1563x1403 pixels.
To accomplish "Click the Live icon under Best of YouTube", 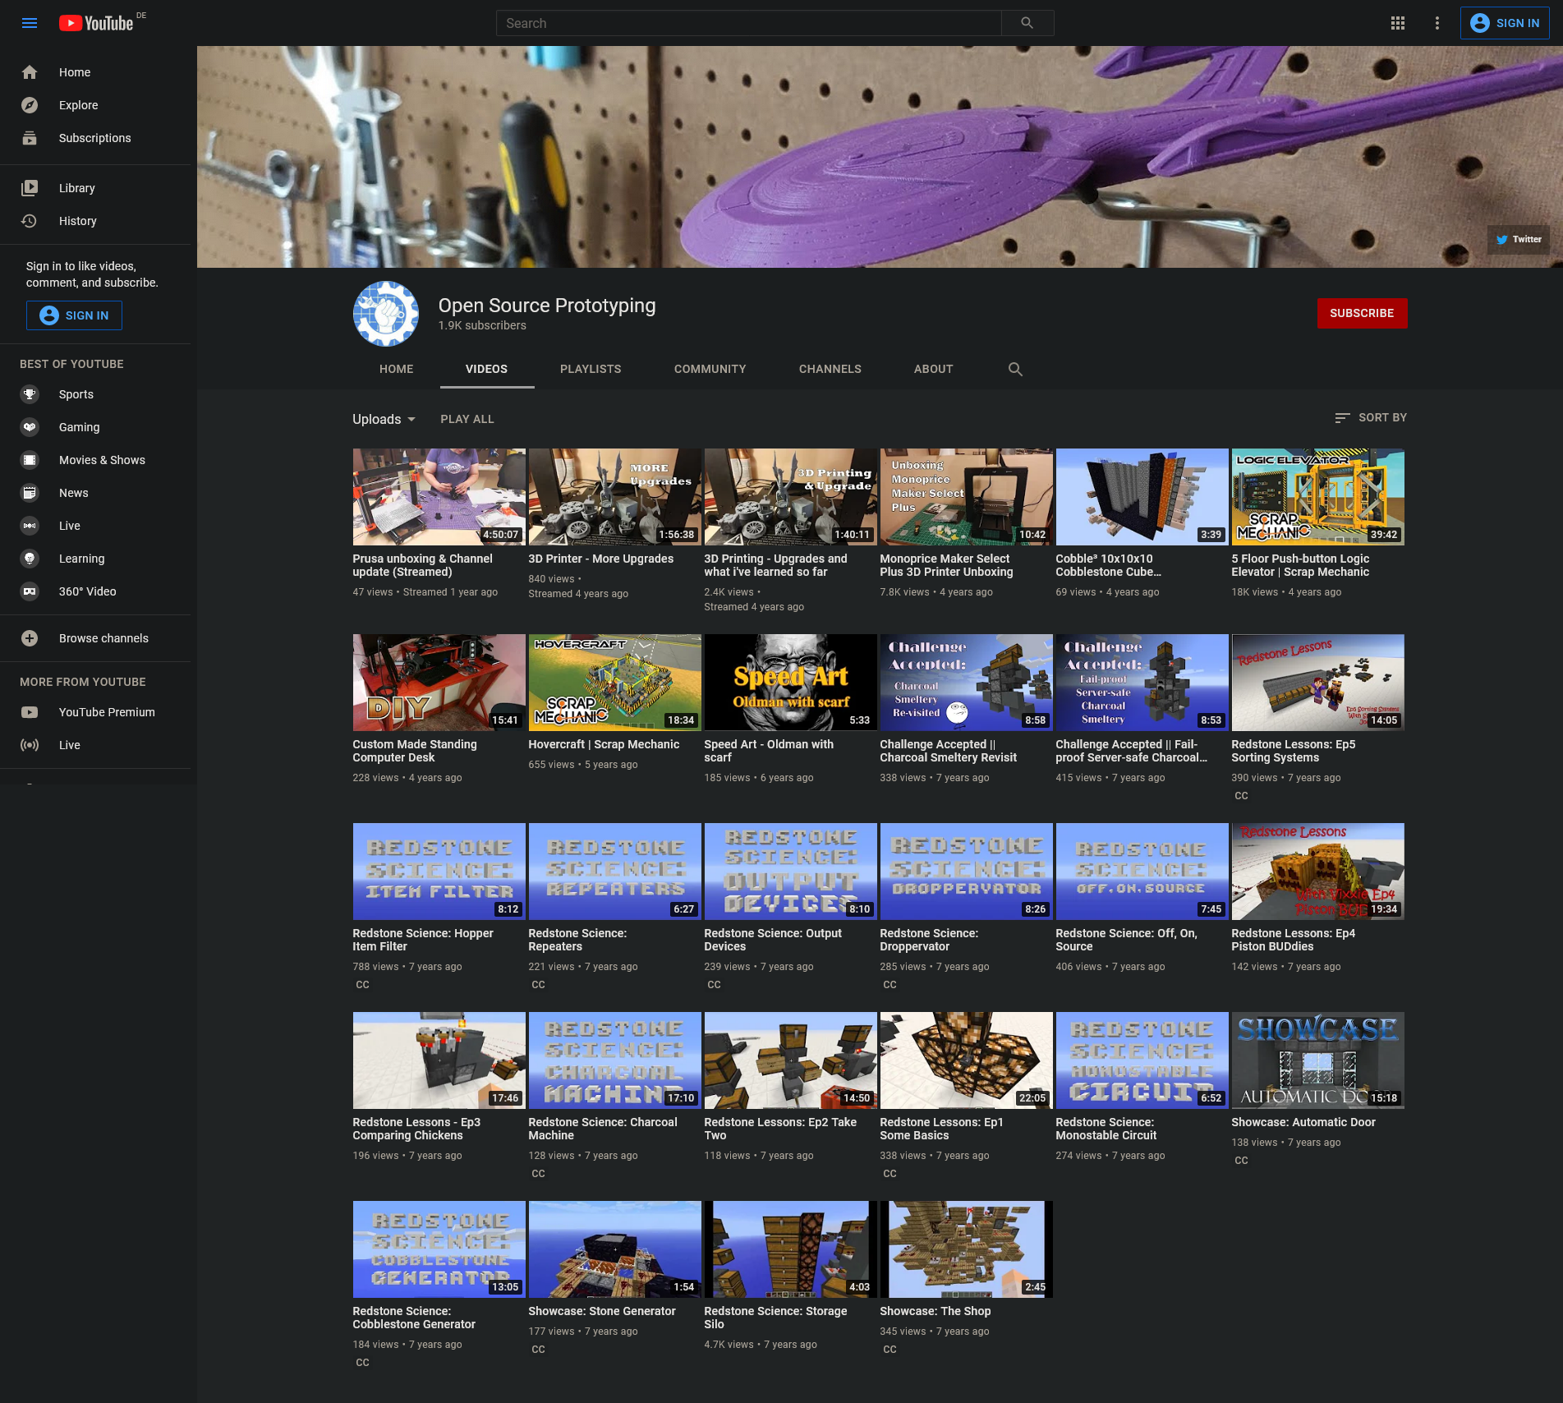I will (30, 526).
